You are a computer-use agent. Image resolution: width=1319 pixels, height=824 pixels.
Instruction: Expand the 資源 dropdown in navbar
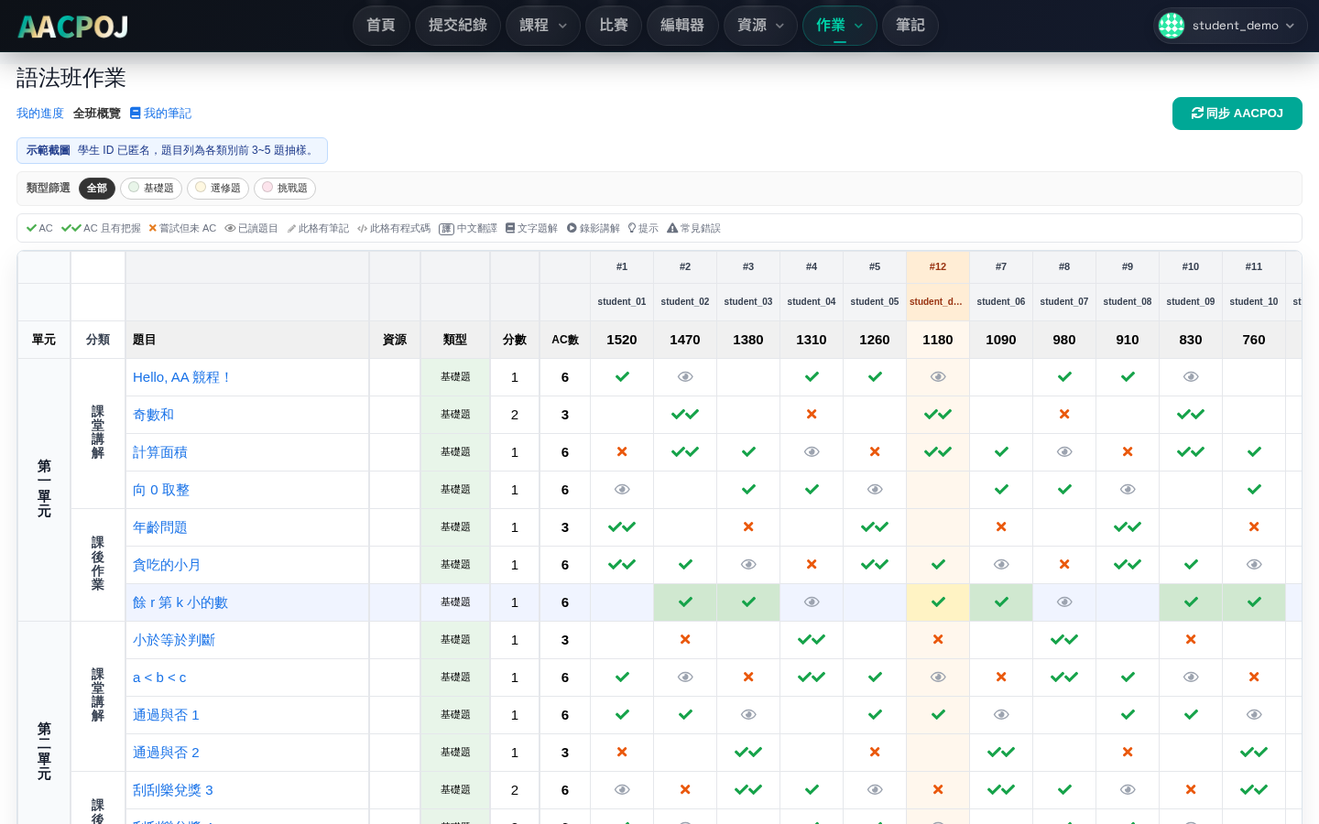coord(761,26)
